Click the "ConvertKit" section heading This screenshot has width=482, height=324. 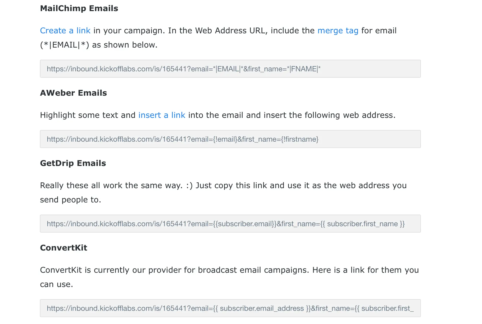63,248
